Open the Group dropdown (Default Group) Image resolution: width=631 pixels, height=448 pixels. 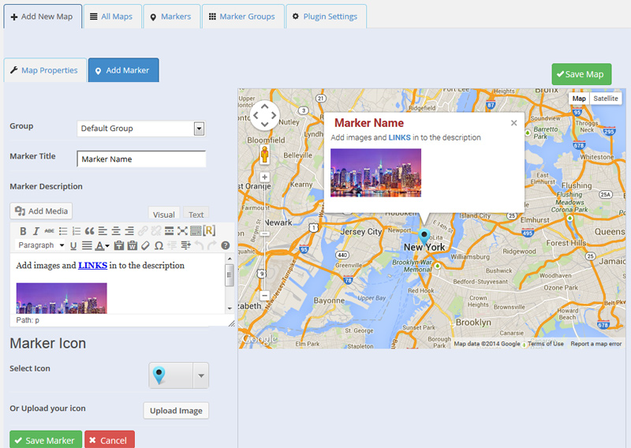[x=141, y=129]
